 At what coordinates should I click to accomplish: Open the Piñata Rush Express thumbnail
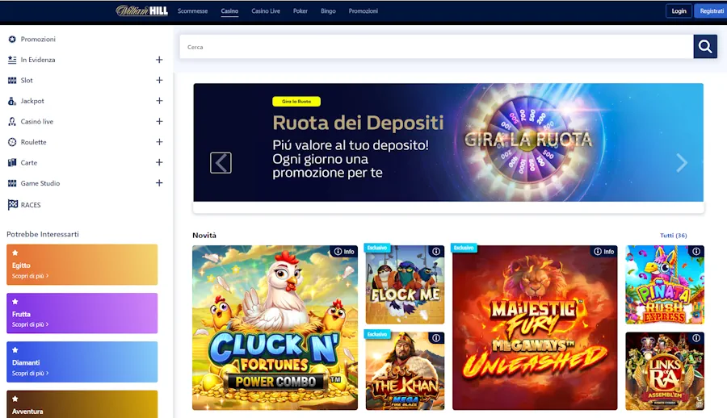665,285
